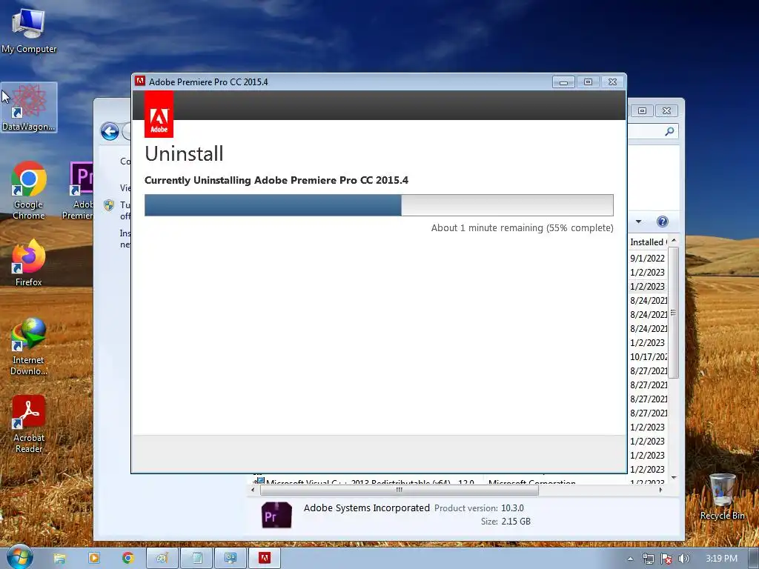Image resolution: width=759 pixels, height=569 pixels.
Task: Click the uninstall progress bar
Action: (x=379, y=205)
